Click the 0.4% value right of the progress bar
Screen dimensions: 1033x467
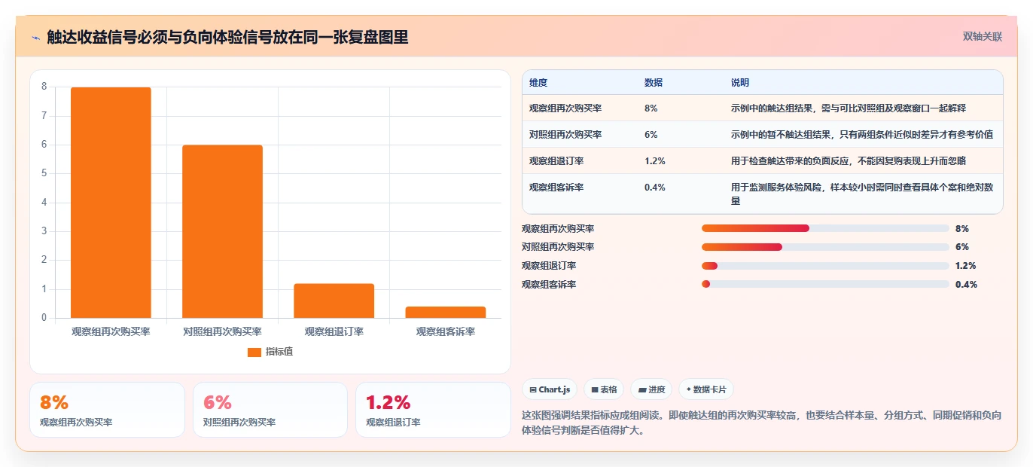pyautogui.click(x=966, y=285)
